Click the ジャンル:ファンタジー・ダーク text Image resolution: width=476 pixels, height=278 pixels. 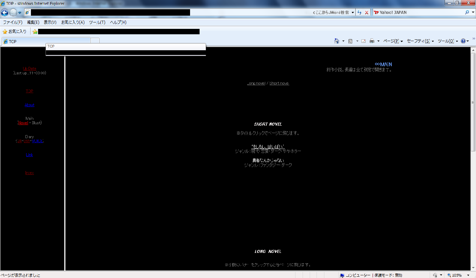(x=268, y=165)
